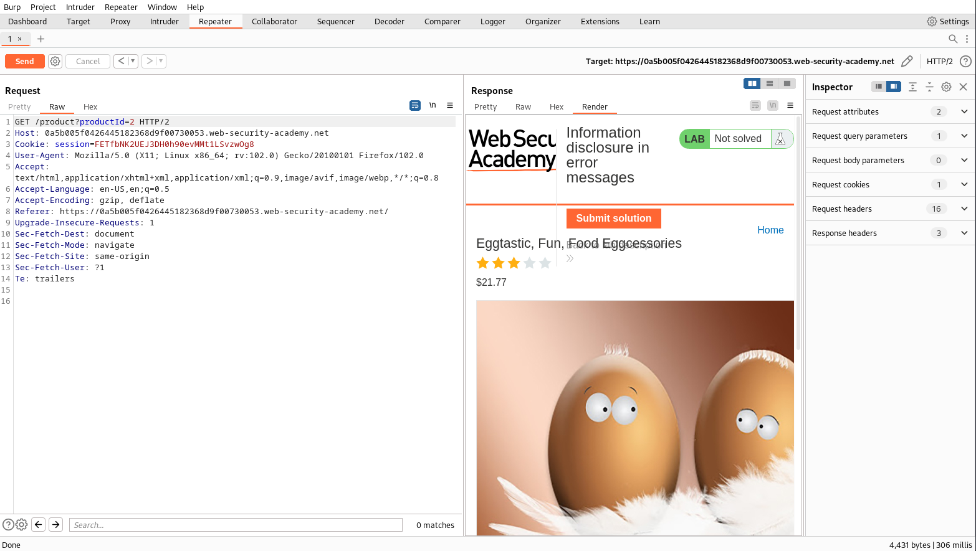Screen dimensions: 976x551
Task: Close the Inspector panel
Action: point(963,87)
